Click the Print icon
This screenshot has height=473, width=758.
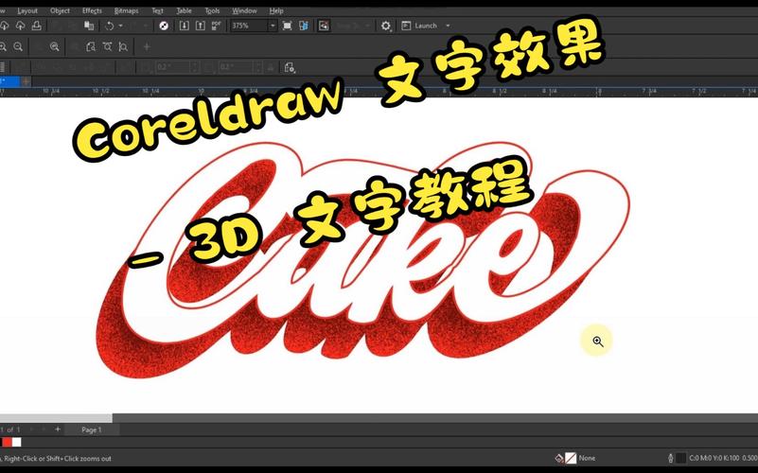pyautogui.click(x=36, y=26)
